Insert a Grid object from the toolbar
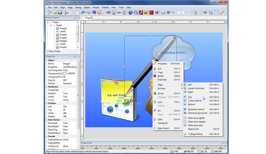The height and width of the screenshot is (154, 266). 200,12
